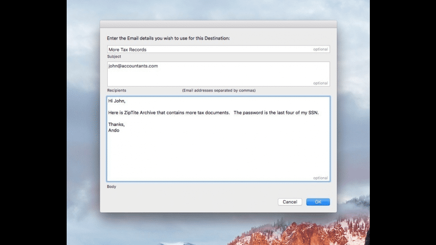The height and width of the screenshot is (245, 436).
Task: Click the 'Hi John,' line in body
Action: [117, 101]
